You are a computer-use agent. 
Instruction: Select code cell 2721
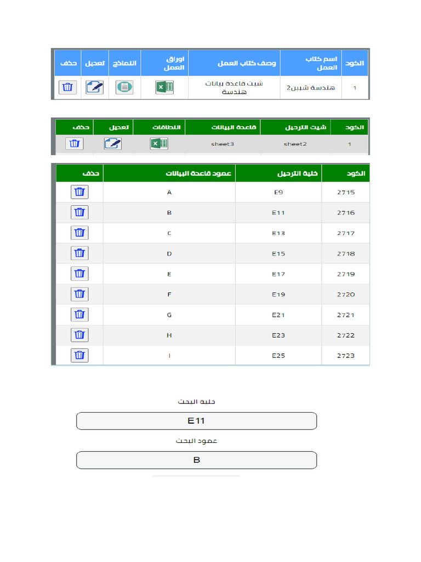346,315
